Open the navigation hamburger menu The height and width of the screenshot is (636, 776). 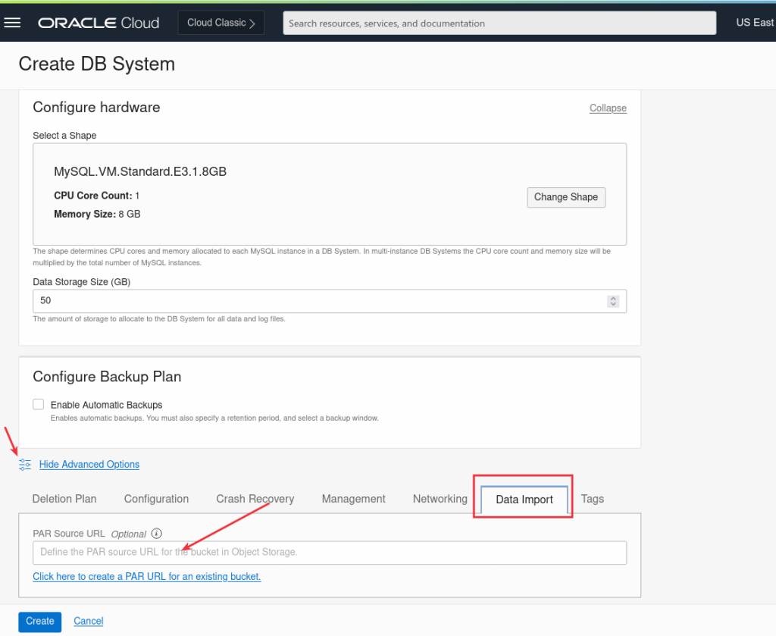pyautogui.click(x=12, y=22)
